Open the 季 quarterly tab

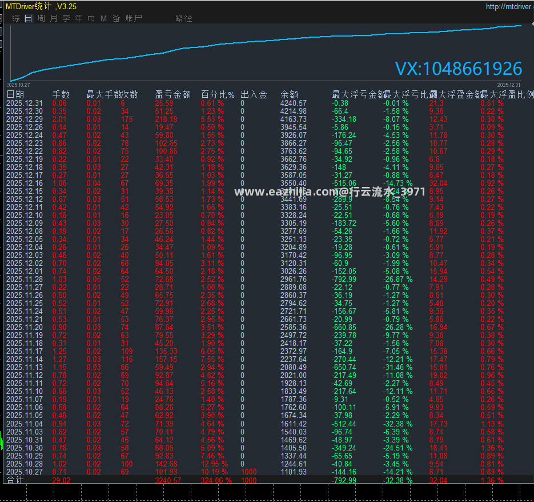pyautogui.click(x=66, y=18)
